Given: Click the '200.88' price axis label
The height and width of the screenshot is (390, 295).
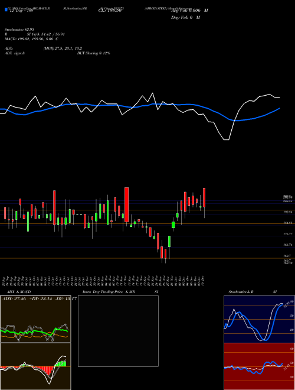Looking at the screenshot, I should click(x=287, y=201).
